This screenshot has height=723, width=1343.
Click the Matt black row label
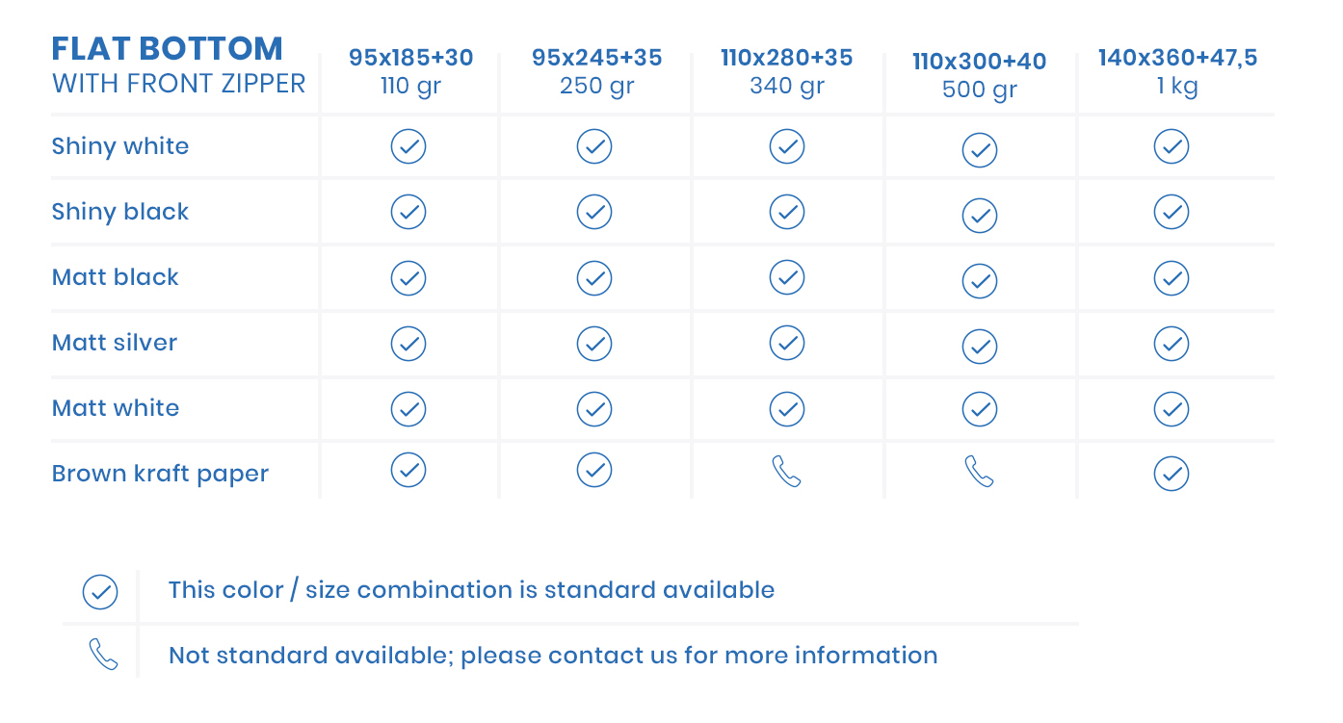116,277
